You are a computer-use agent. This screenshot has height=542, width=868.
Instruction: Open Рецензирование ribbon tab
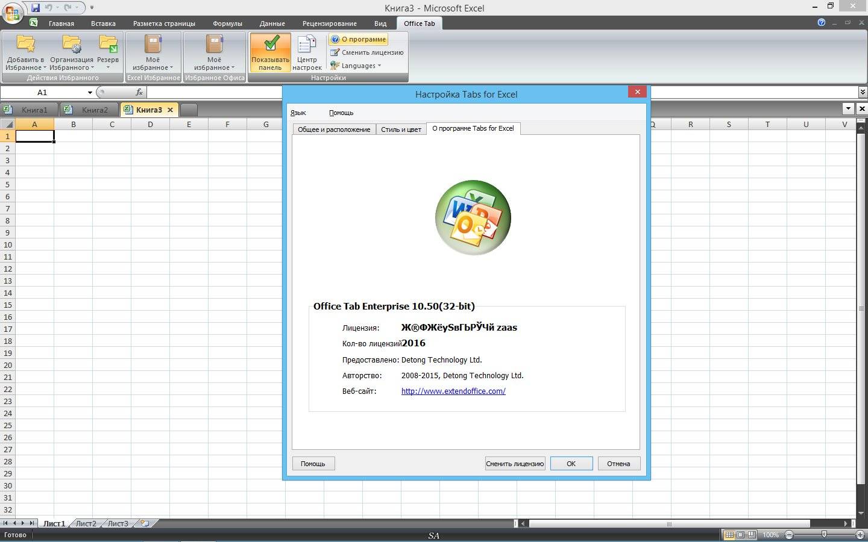click(330, 23)
